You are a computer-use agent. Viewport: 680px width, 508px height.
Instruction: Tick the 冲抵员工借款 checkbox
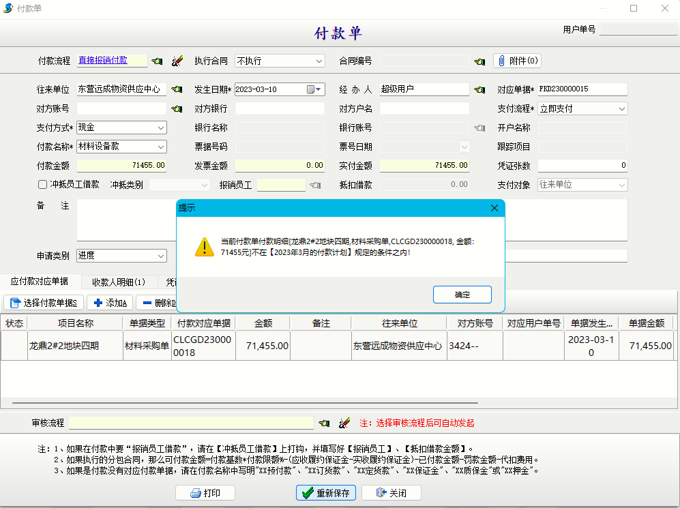click(43, 185)
